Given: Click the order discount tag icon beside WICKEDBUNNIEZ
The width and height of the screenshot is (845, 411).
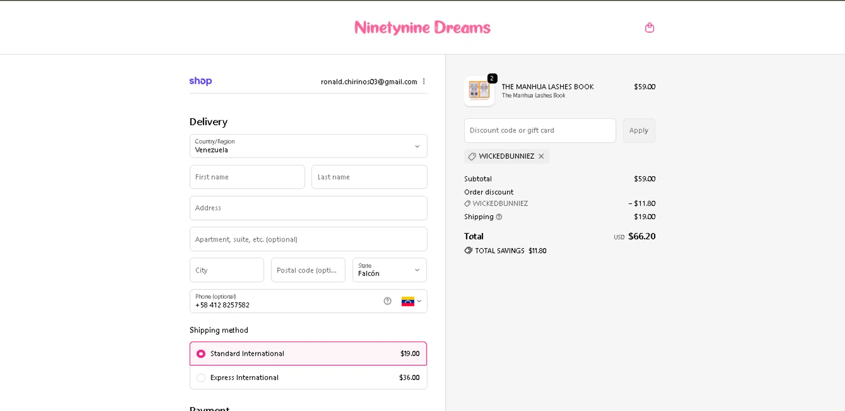Looking at the screenshot, I should point(467,203).
